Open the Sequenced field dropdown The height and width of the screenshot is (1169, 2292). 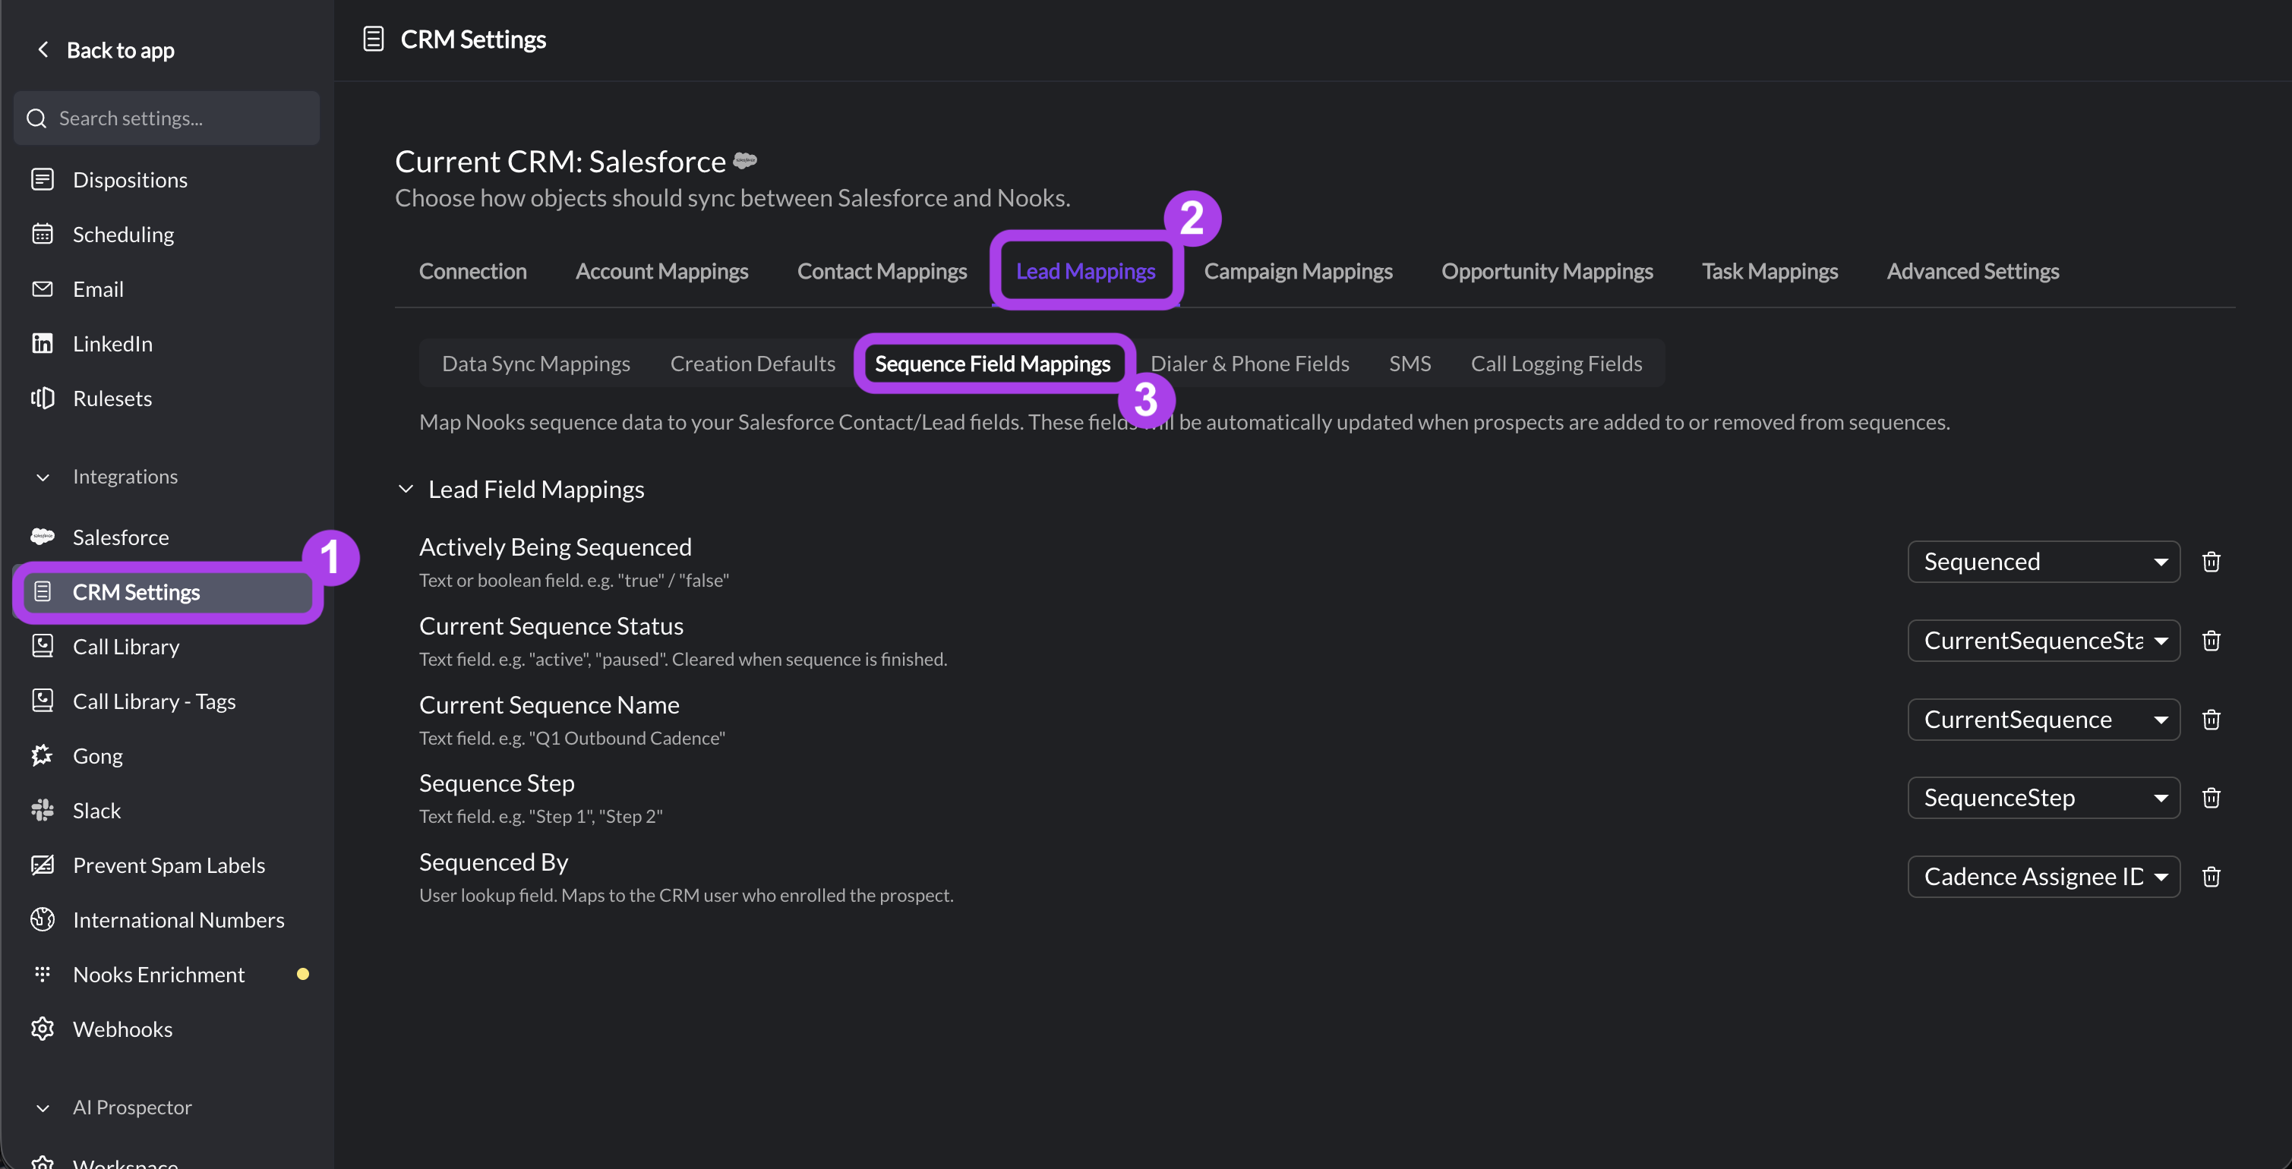tap(2044, 562)
